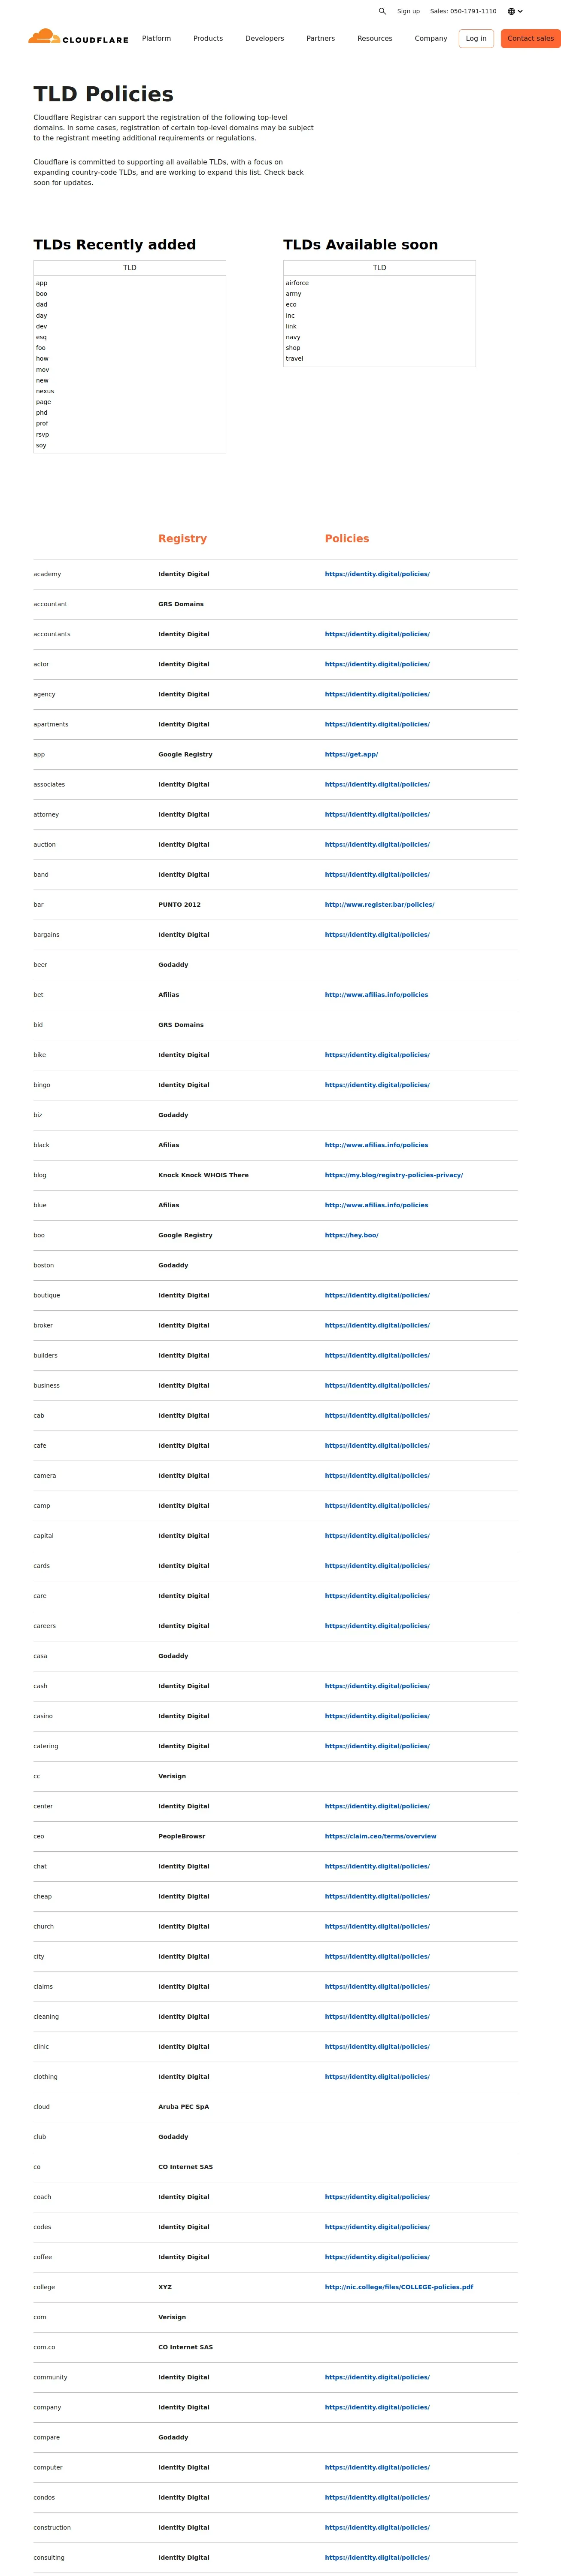561x2576 pixels.
Task: Open the Platform menu
Action: coord(156,38)
